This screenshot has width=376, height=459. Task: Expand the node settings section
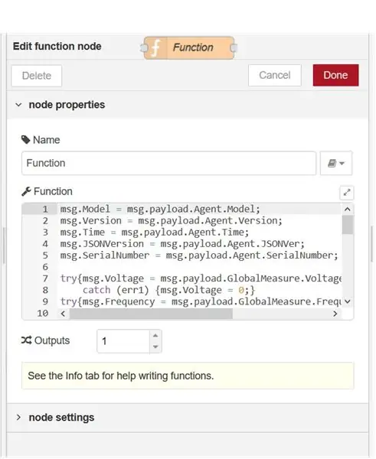(x=18, y=417)
